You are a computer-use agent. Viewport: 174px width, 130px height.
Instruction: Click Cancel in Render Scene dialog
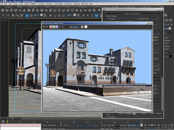(x=159, y=113)
